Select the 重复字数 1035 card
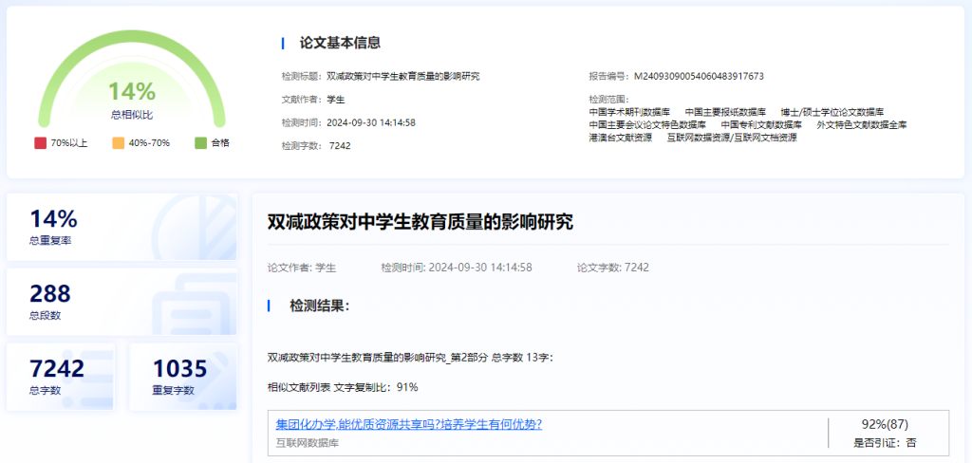 (x=176, y=377)
